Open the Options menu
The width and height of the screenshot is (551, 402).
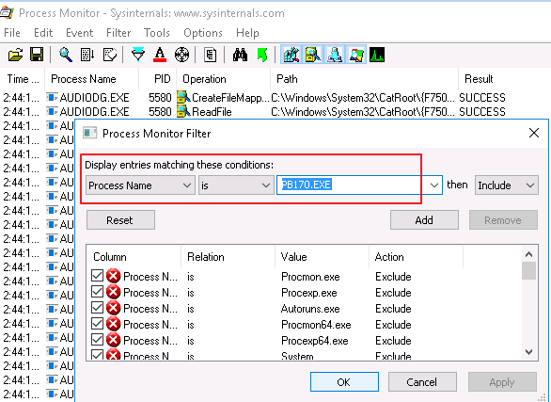pos(203,33)
